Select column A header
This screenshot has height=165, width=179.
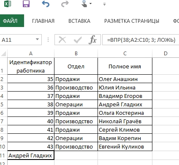click(31, 54)
